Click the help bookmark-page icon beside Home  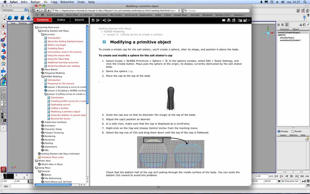[x=98, y=20]
